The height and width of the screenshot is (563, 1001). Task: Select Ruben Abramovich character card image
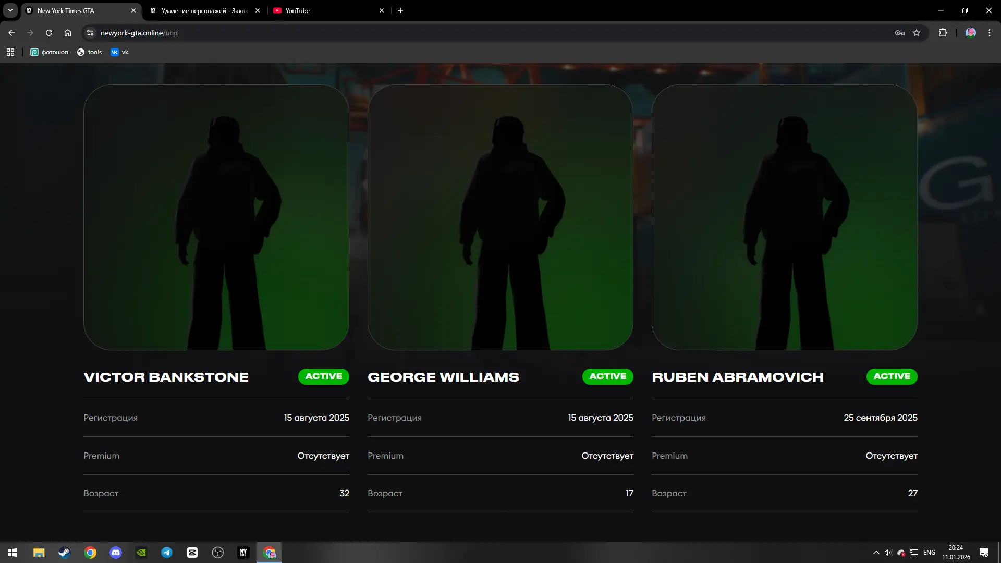pyautogui.click(x=784, y=217)
